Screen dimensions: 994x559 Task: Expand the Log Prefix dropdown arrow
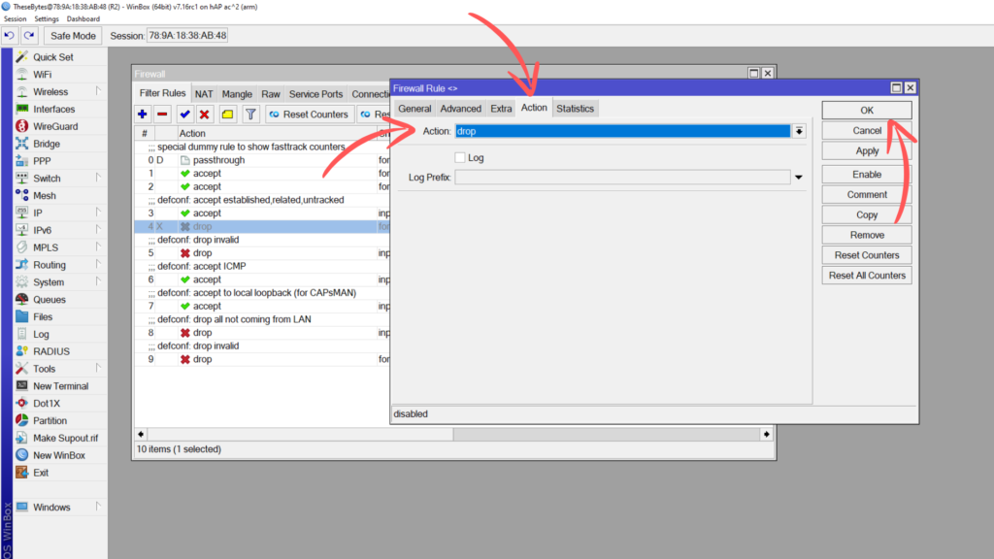coord(799,178)
